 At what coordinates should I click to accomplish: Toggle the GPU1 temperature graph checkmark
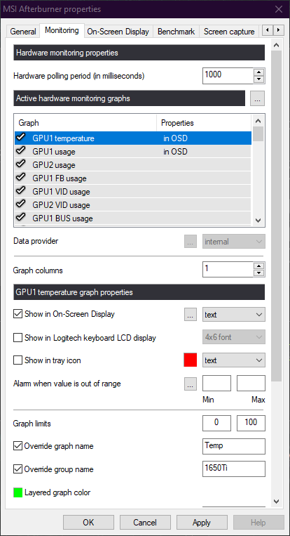21,138
